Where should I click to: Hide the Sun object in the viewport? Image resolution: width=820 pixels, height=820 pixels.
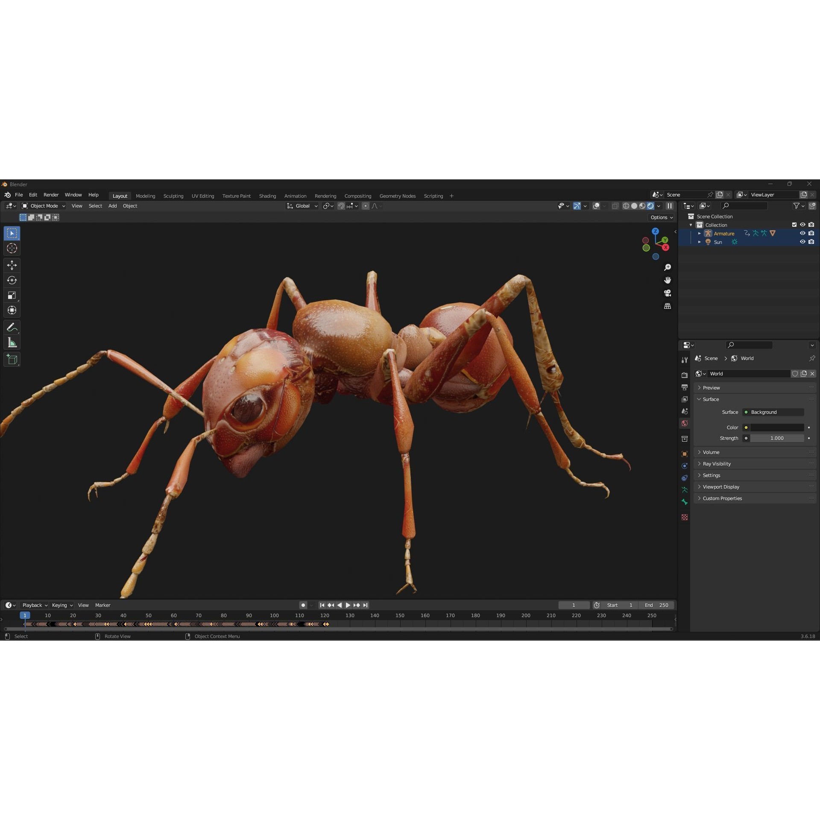click(803, 242)
